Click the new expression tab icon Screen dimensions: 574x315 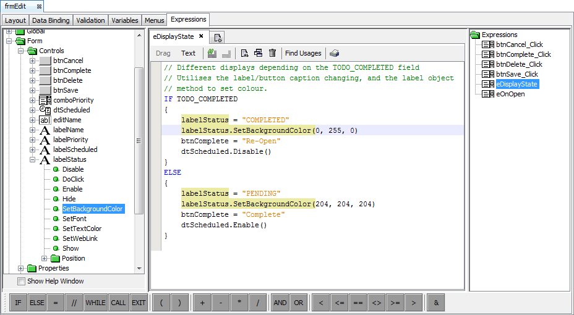coord(219,38)
